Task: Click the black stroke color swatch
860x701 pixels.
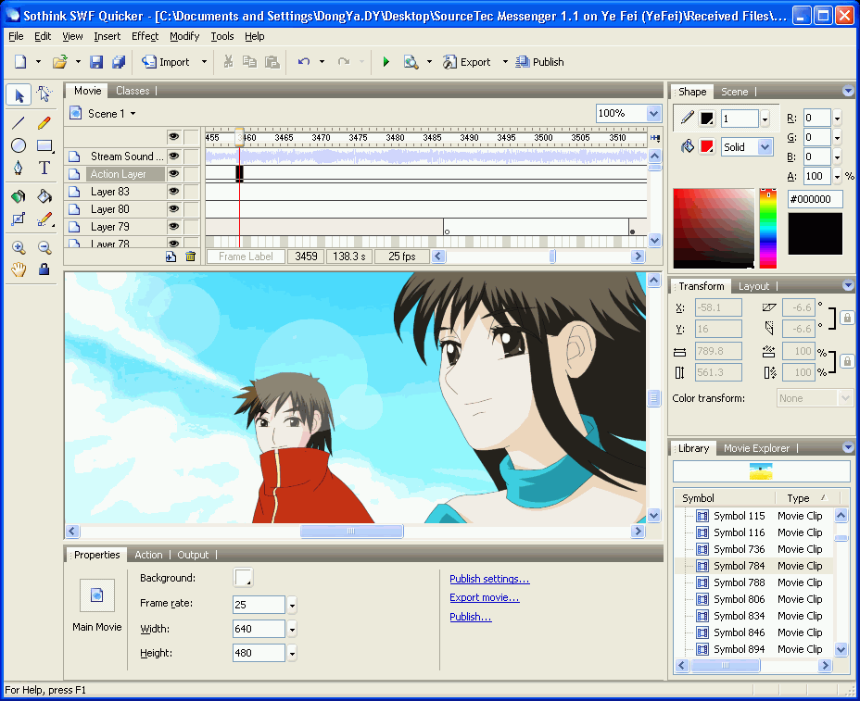Action: (x=707, y=119)
